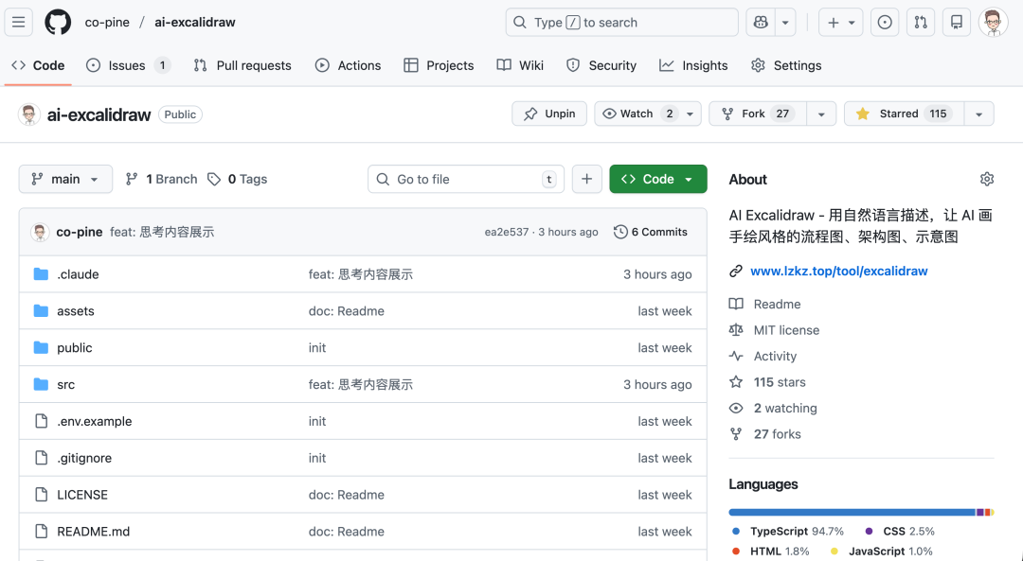The width and height of the screenshot is (1023, 561).
Task: Switch to the Insights tab
Action: pos(692,65)
